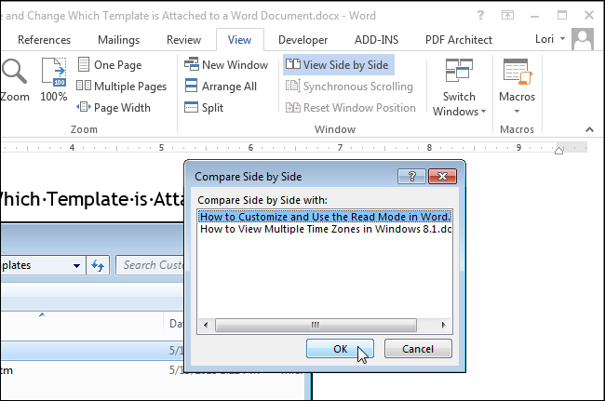
Task: Open folder path dropdown in file dialog
Action: click(75, 265)
